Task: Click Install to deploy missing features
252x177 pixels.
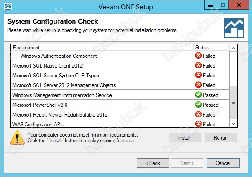Action: click(x=185, y=138)
